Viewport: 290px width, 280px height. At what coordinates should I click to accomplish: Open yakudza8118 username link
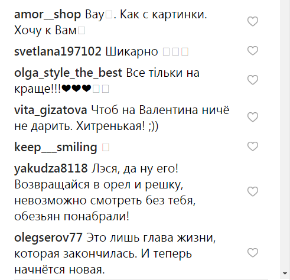[x=51, y=169]
